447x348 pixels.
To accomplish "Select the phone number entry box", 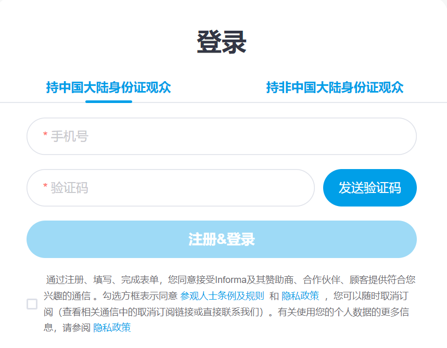I will pyautogui.click(x=221, y=136).
